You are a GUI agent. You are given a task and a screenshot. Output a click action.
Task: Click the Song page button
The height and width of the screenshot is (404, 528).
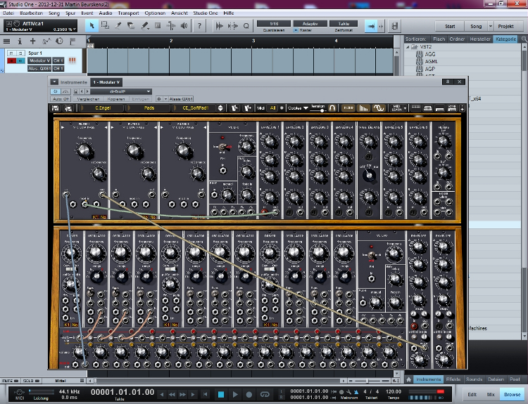[x=476, y=26]
